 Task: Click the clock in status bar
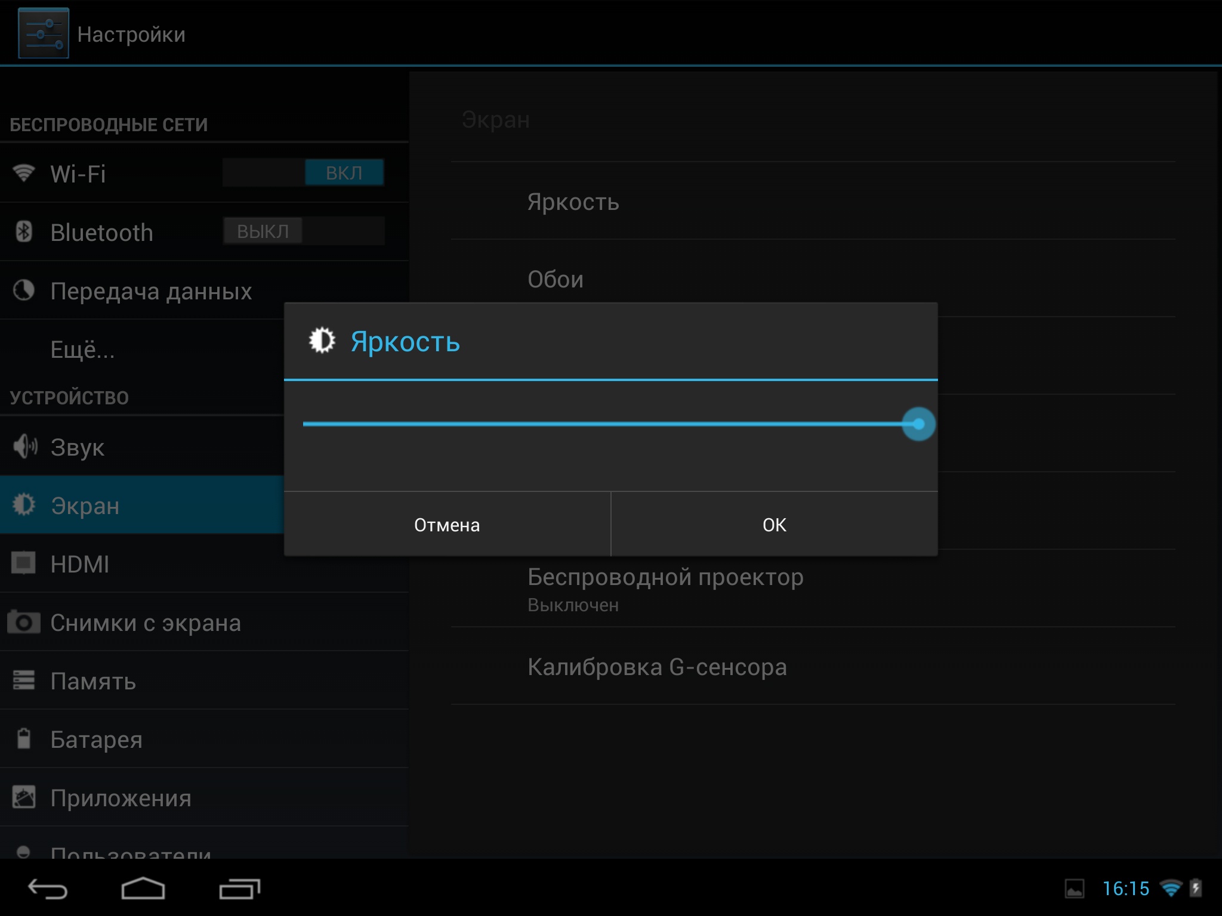1125,889
